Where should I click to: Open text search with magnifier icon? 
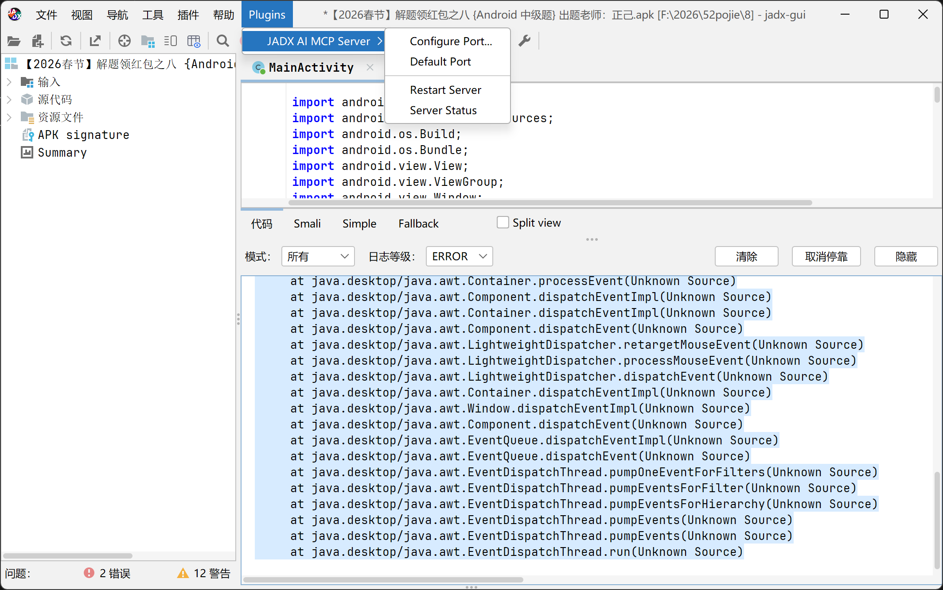click(222, 41)
